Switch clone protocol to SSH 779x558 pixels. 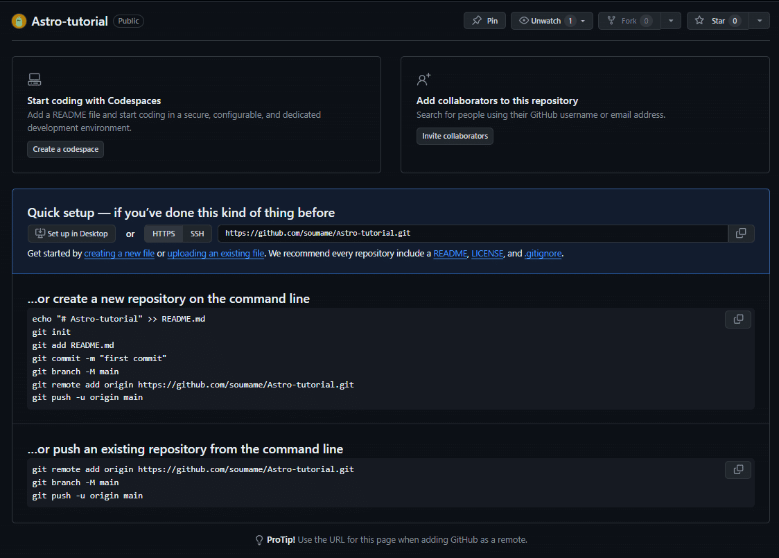pos(198,234)
